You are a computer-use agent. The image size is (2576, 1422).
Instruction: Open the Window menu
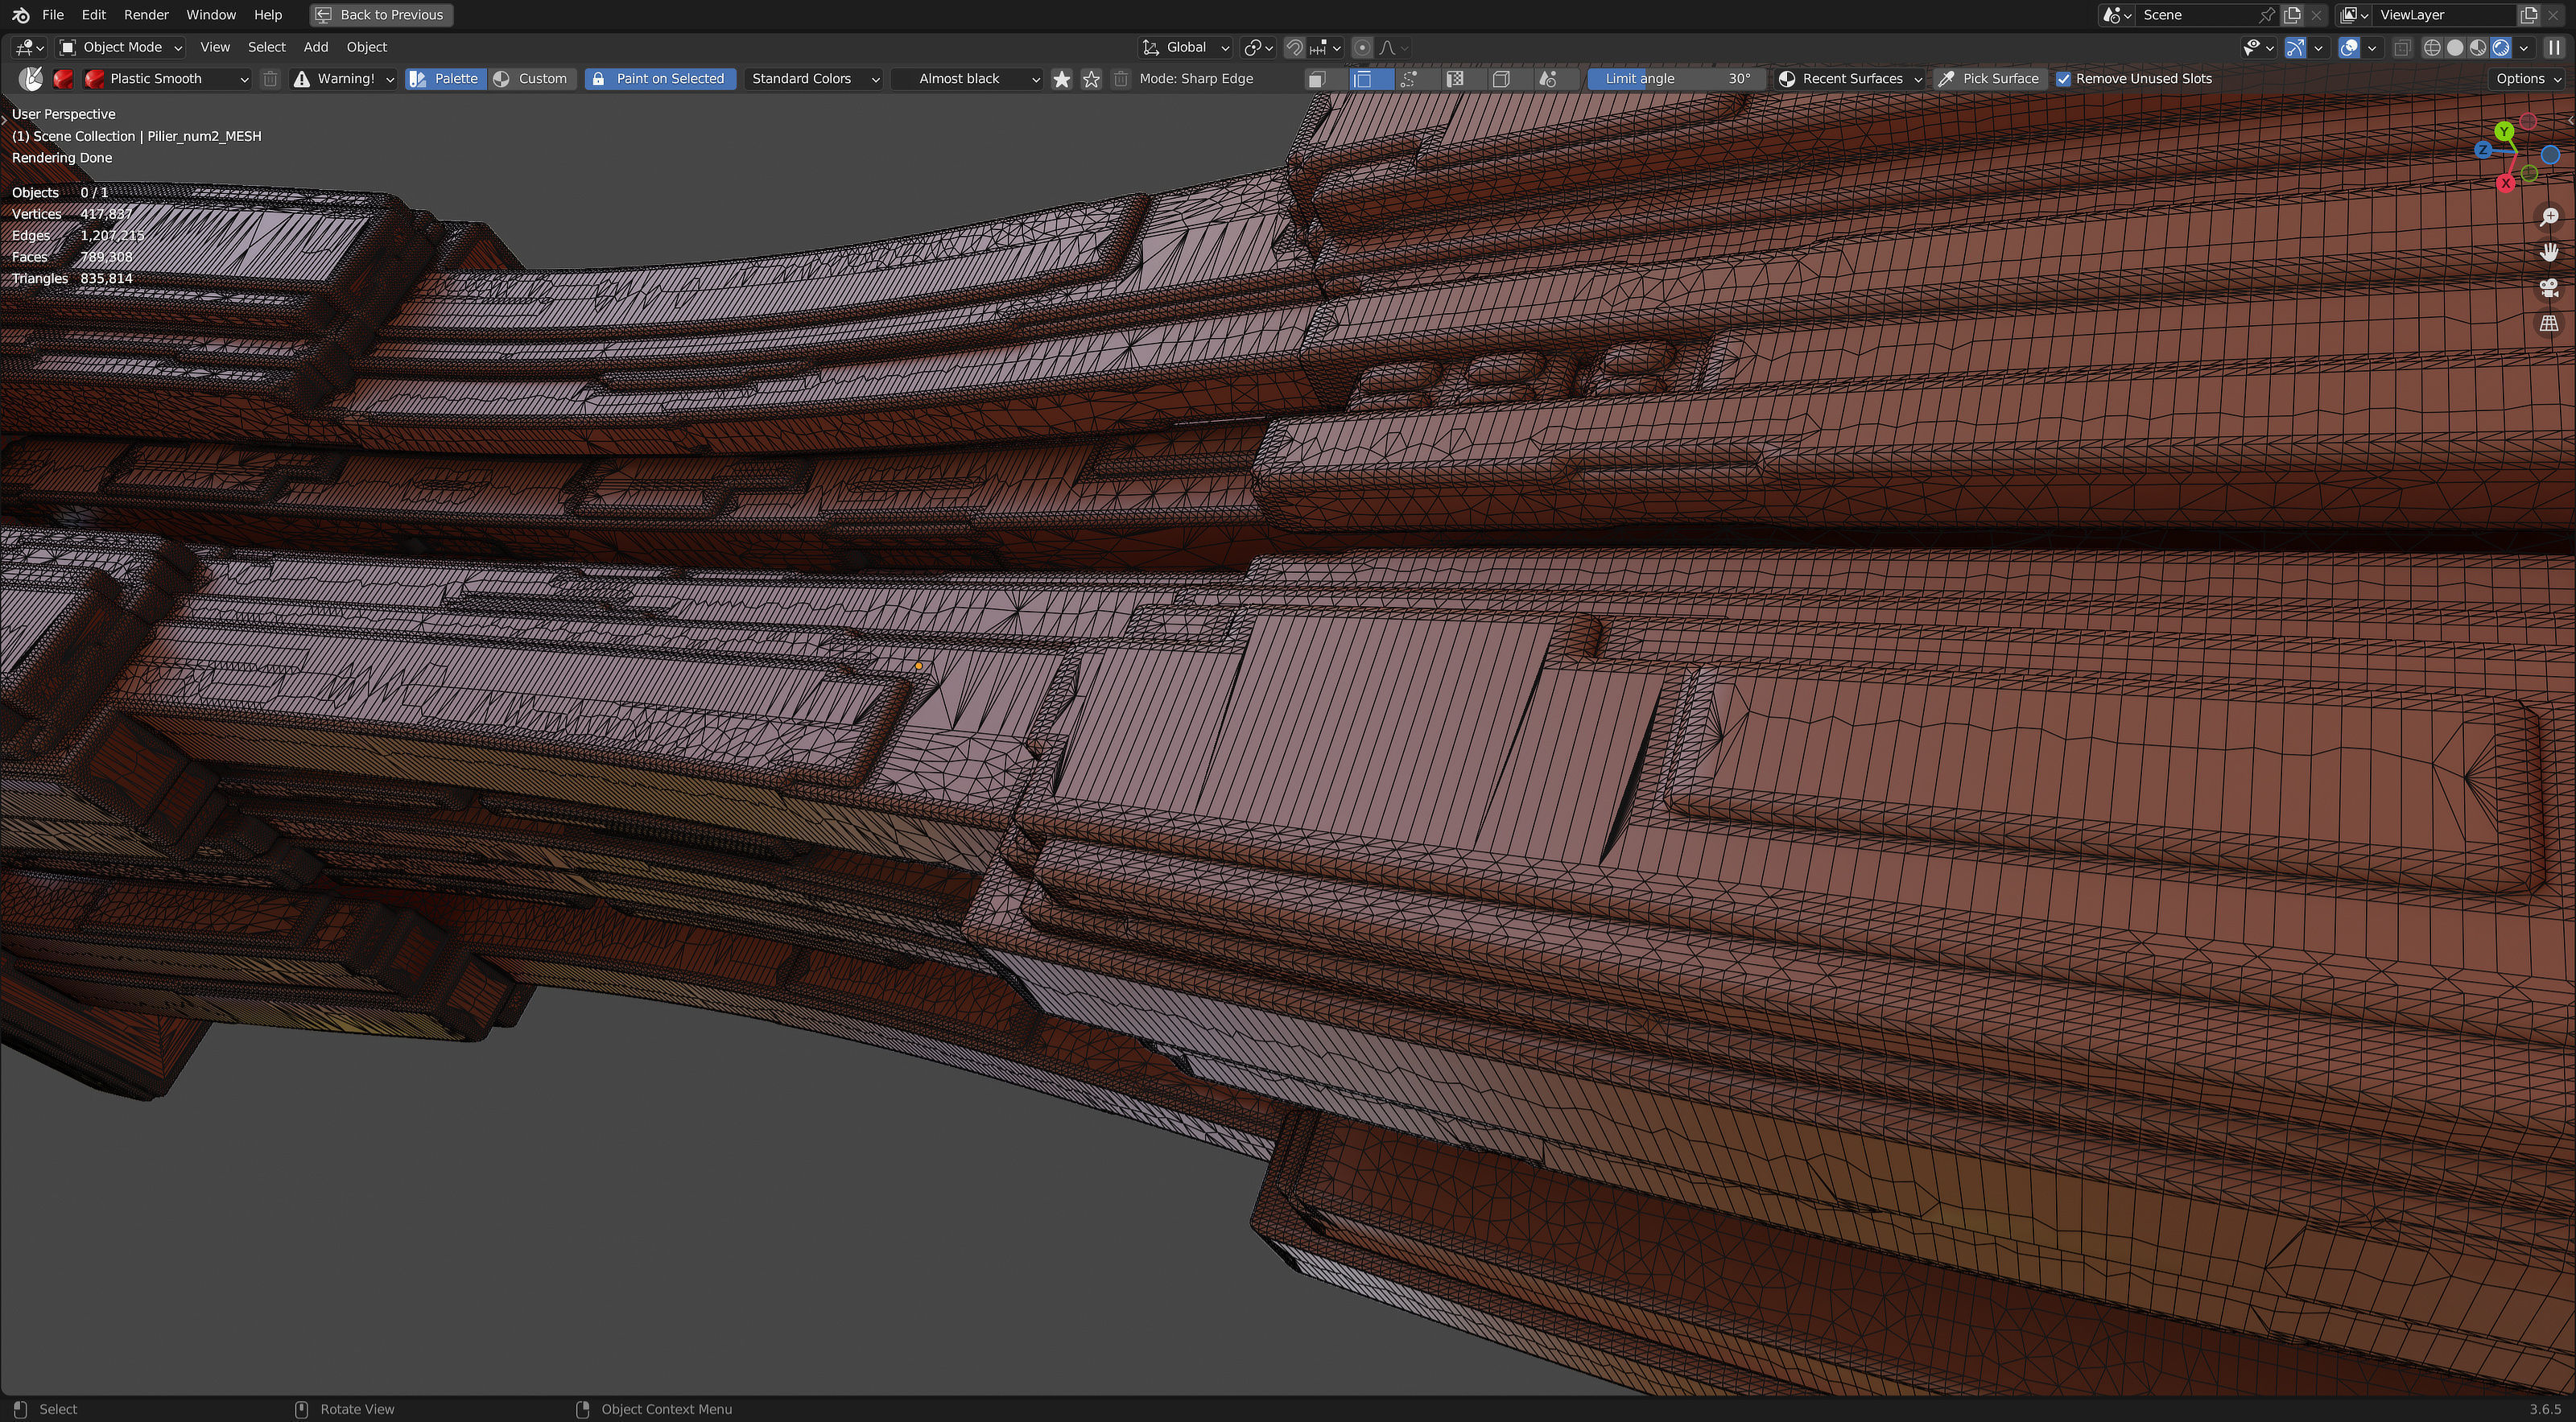click(x=211, y=15)
